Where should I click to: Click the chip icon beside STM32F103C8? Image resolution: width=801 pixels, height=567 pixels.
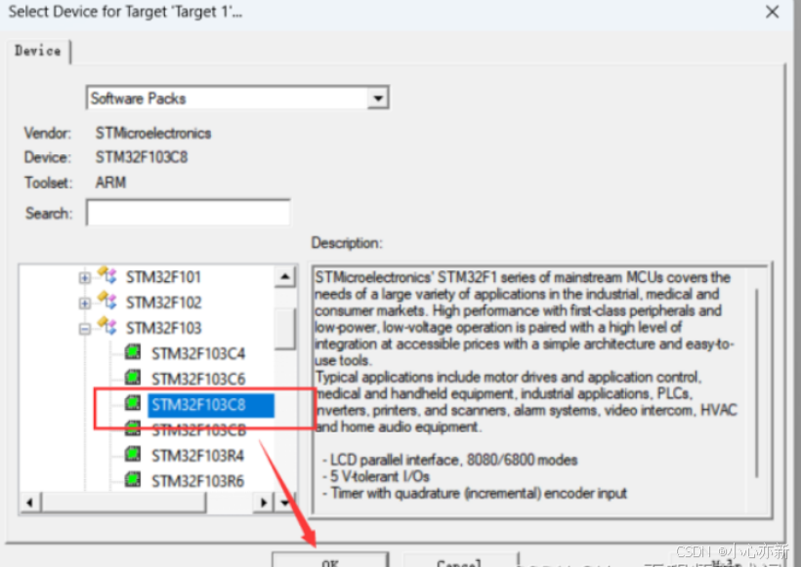pos(133,403)
